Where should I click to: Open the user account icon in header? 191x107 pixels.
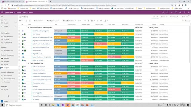(189, 12)
